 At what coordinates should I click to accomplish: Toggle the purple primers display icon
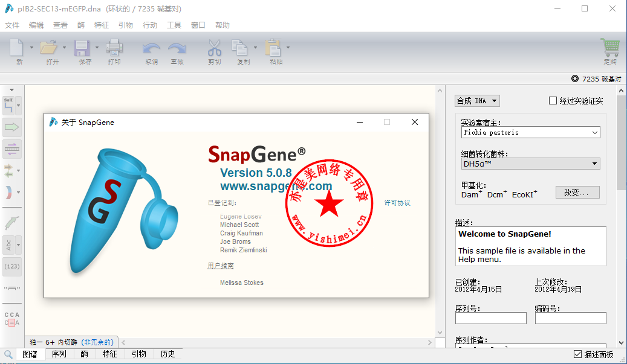pos(12,149)
